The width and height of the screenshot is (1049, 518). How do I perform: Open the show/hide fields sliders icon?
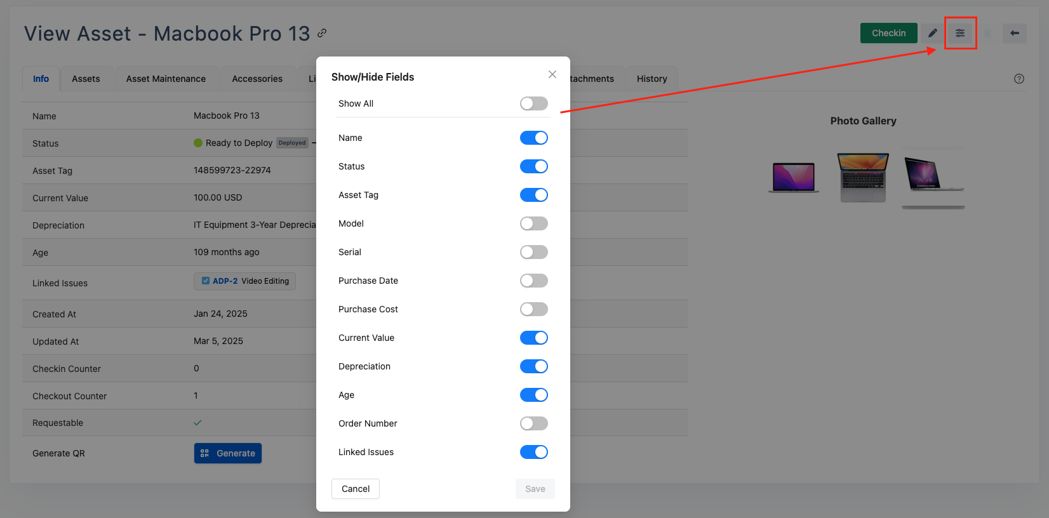coord(960,33)
